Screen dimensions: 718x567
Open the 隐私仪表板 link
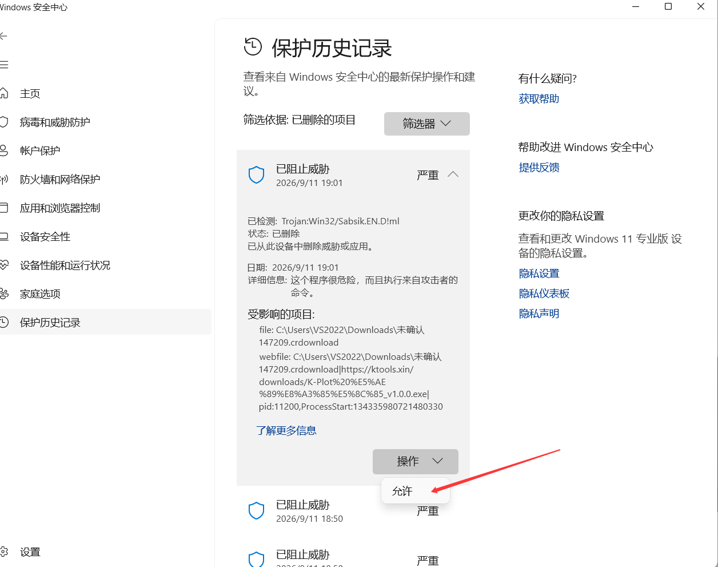pos(544,294)
